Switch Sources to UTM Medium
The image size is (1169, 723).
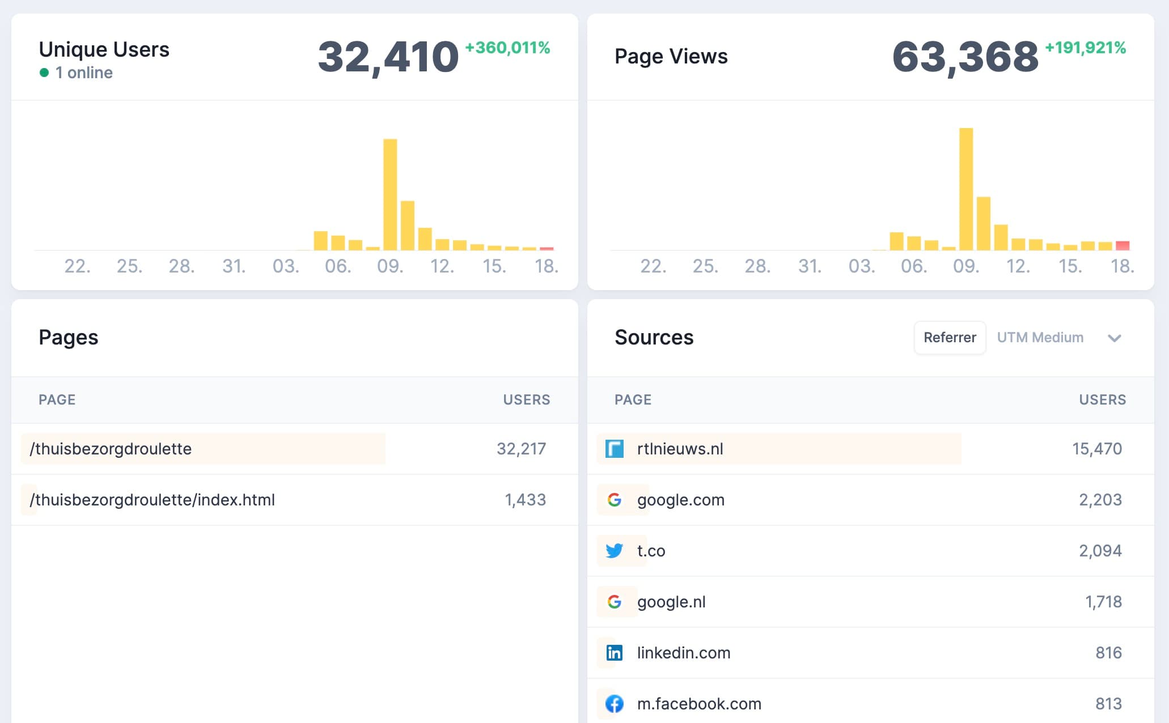1041,337
